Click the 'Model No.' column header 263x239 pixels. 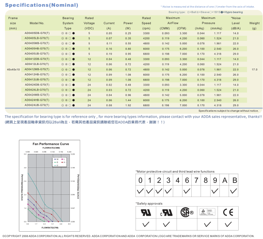coord(37,23)
